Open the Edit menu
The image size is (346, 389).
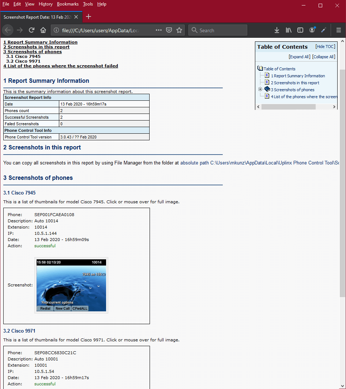[x=17, y=4]
